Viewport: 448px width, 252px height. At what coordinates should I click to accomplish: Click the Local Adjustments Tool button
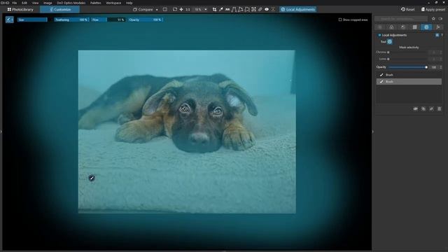click(390, 42)
